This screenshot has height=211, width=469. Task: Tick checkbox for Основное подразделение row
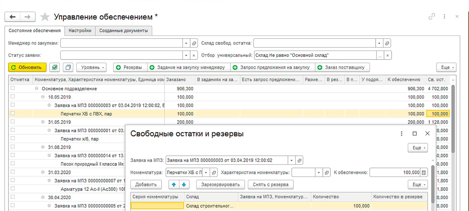tap(13, 88)
